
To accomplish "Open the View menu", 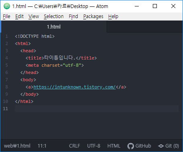I will click(x=34, y=16).
